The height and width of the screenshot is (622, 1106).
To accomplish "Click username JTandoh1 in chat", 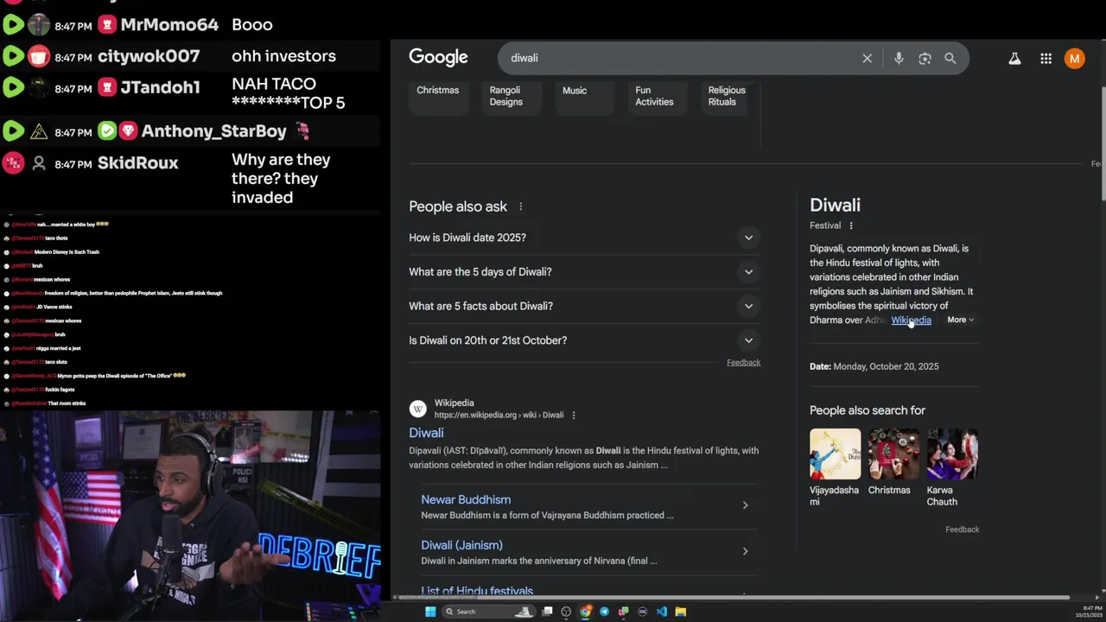I will [x=161, y=87].
